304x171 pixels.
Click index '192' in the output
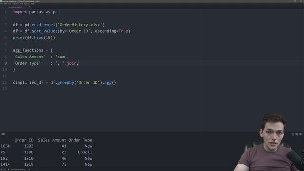pos(4,158)
